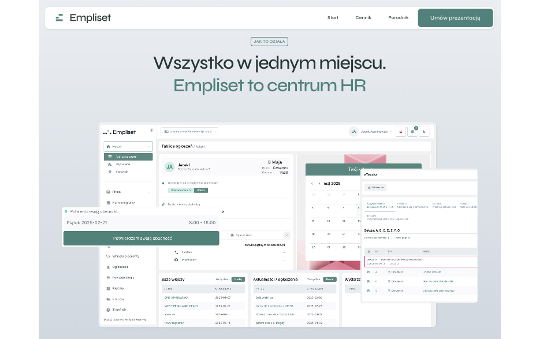The image size is (536, 339).
Task: Click the pink-outlined section row in eTeczka
Action: (421, 262)
